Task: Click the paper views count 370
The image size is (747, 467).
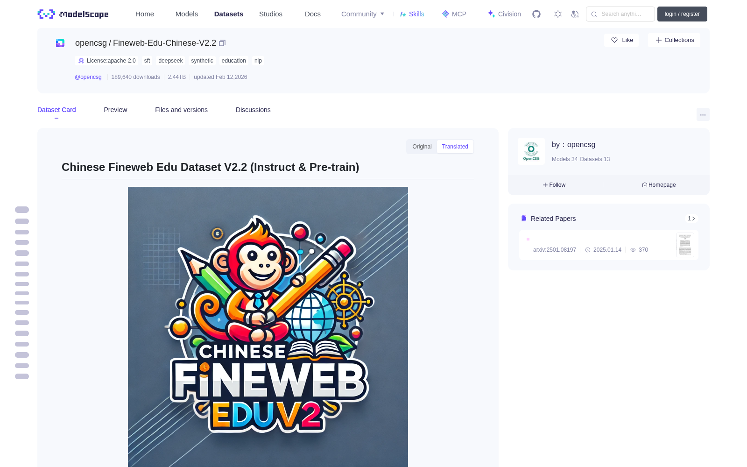Action: pyautogui.click(x=639, y=250)
